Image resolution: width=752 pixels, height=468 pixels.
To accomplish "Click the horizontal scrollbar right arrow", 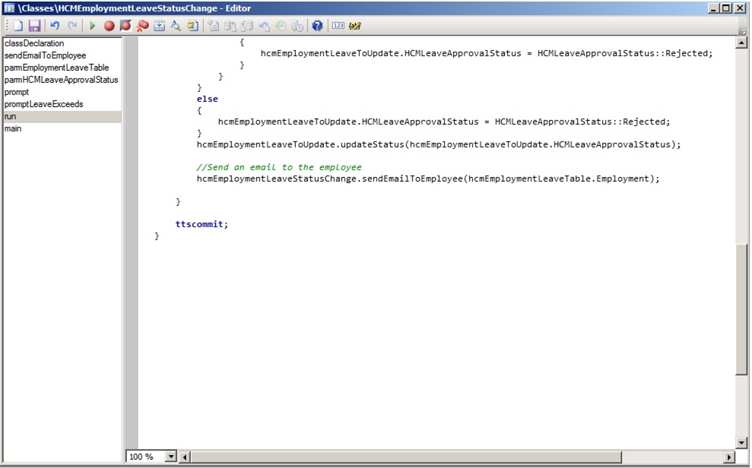I will point(729,457).
